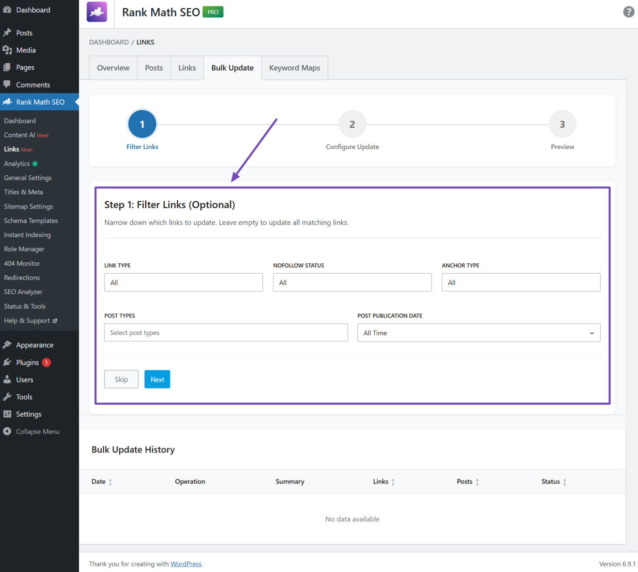Click the help question mark icon

628,12
